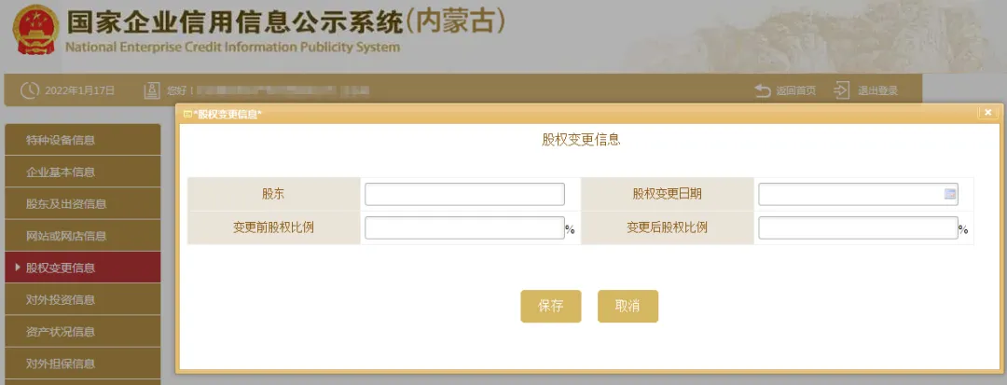Viewport: 1007px width, 385px height.
Task: Click the envelope icon in dialog title
Action: (187, 114)
